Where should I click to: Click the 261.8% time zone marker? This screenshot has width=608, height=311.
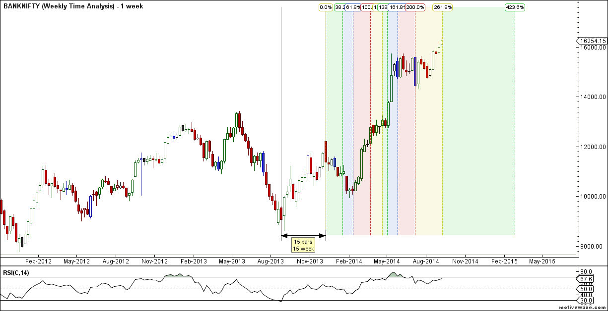coord(443,7)
